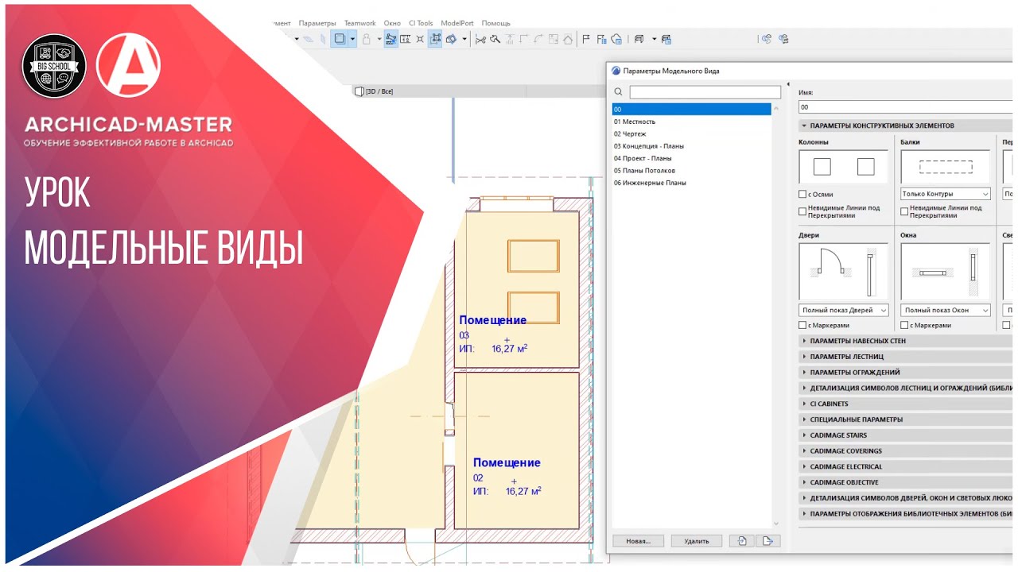Viewport: 1018px width, 572px height.
Task: Collapse 'Параметры конструктивных элементов' section
Action: [x=905, y=126]
